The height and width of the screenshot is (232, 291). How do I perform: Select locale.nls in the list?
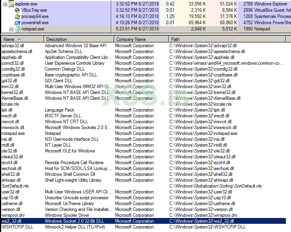pyautogui.click(x=144, y=104)
